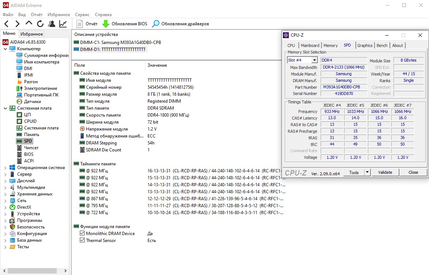Expand the Хранение данных tree node
Image resolution: width=429 pixels, height=275 pixels.
point(5,194)
